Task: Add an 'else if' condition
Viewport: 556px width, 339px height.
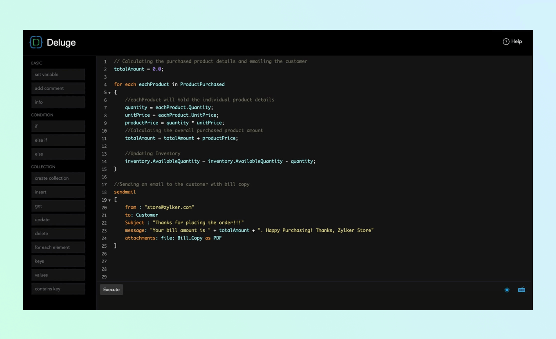Action: click(x=58, y=140)
